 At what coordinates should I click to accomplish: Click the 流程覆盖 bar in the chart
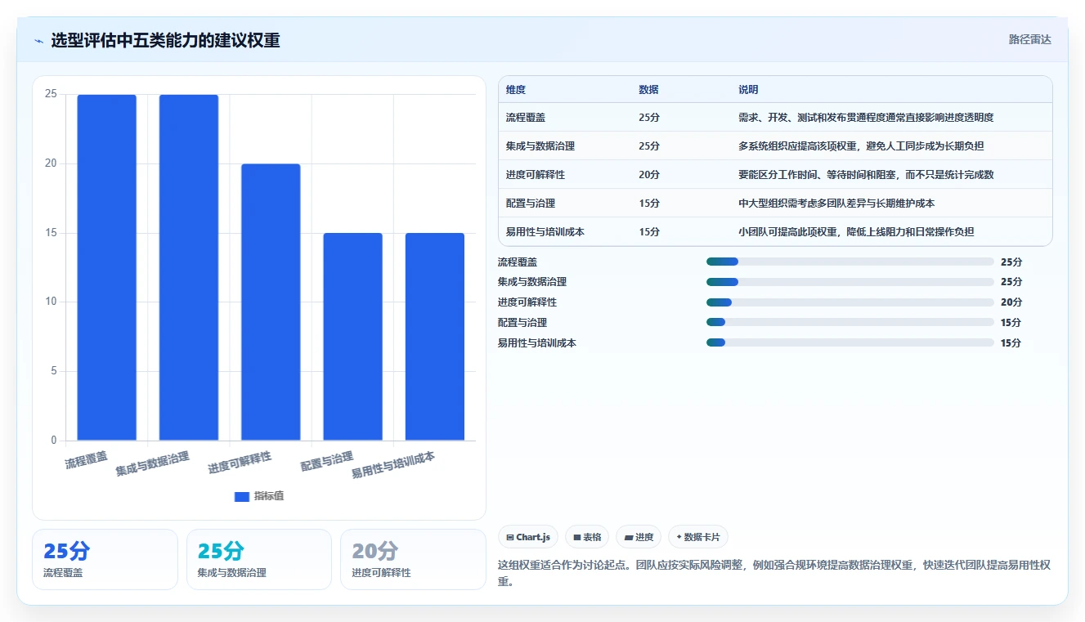coord(107,267)
